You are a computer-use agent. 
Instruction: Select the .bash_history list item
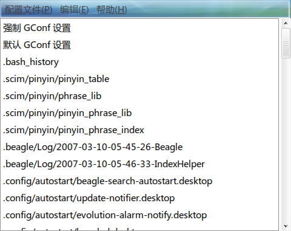139,62
